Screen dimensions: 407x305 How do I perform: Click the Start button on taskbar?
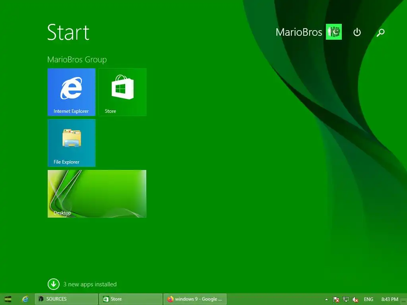[x=8, y=299]
